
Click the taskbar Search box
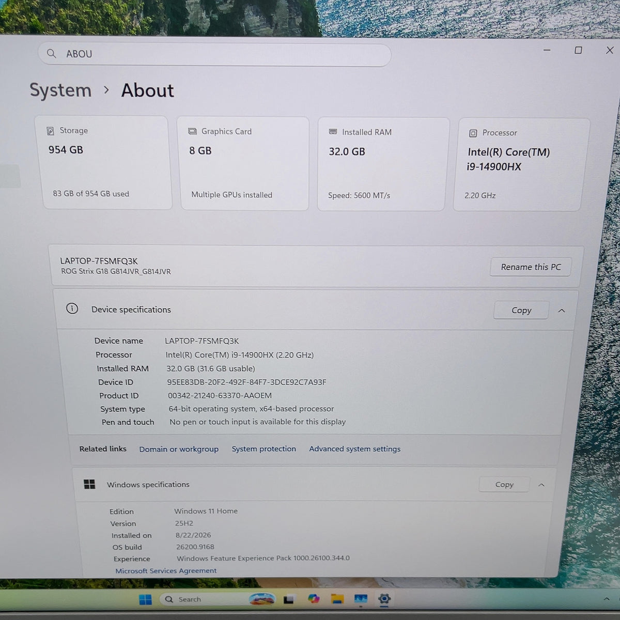click(x=217, y=599)
